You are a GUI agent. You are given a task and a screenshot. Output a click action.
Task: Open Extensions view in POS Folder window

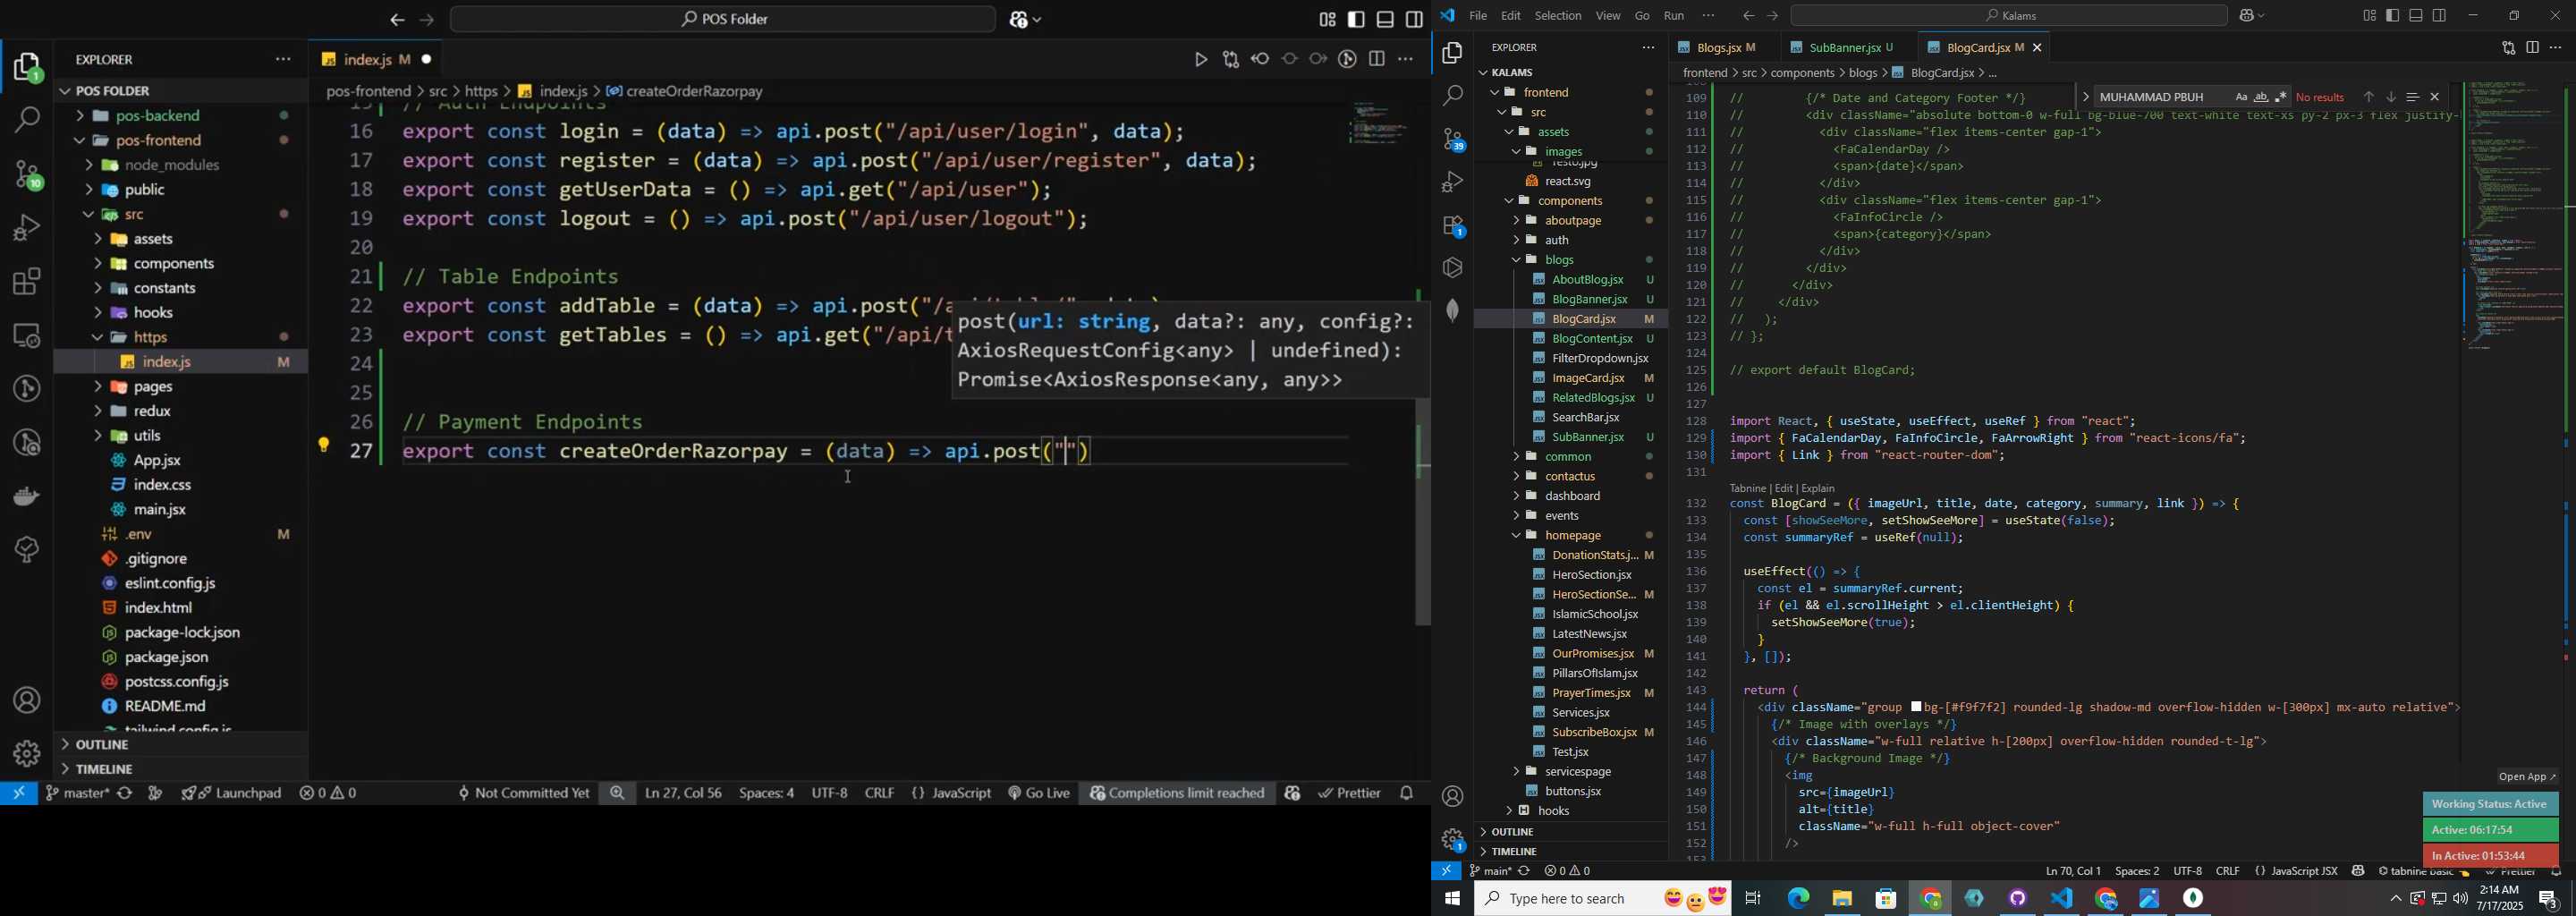(27, 281)
